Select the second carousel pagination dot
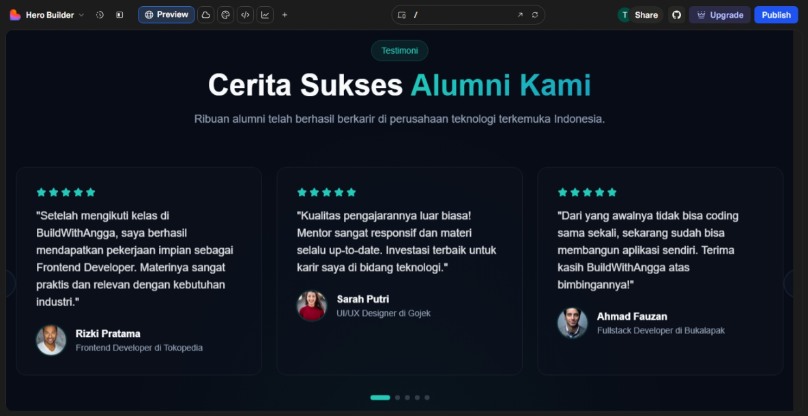 click(x=397, y=398)
